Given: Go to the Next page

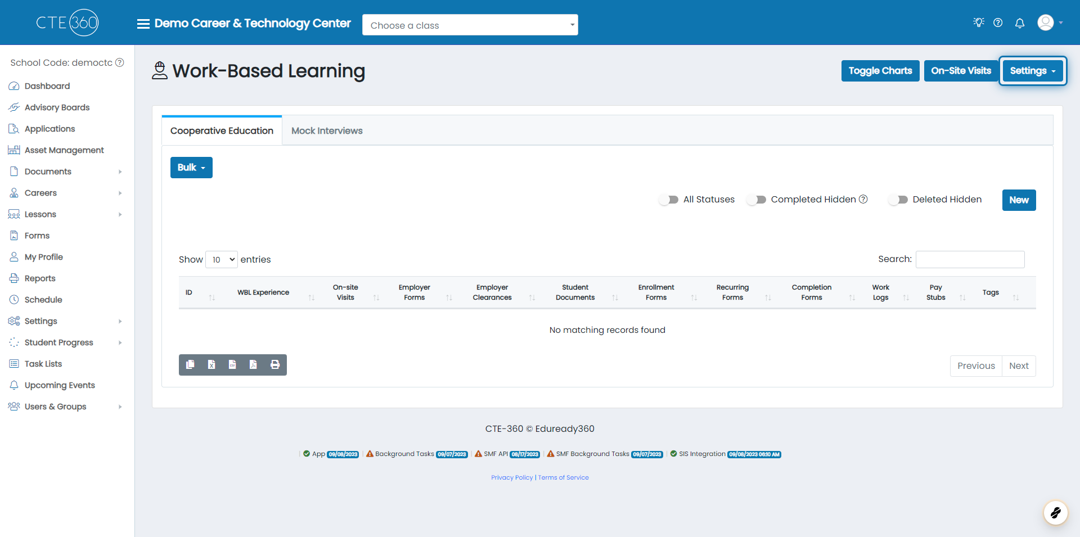Looking at the screenshot, I should 1019,366.
